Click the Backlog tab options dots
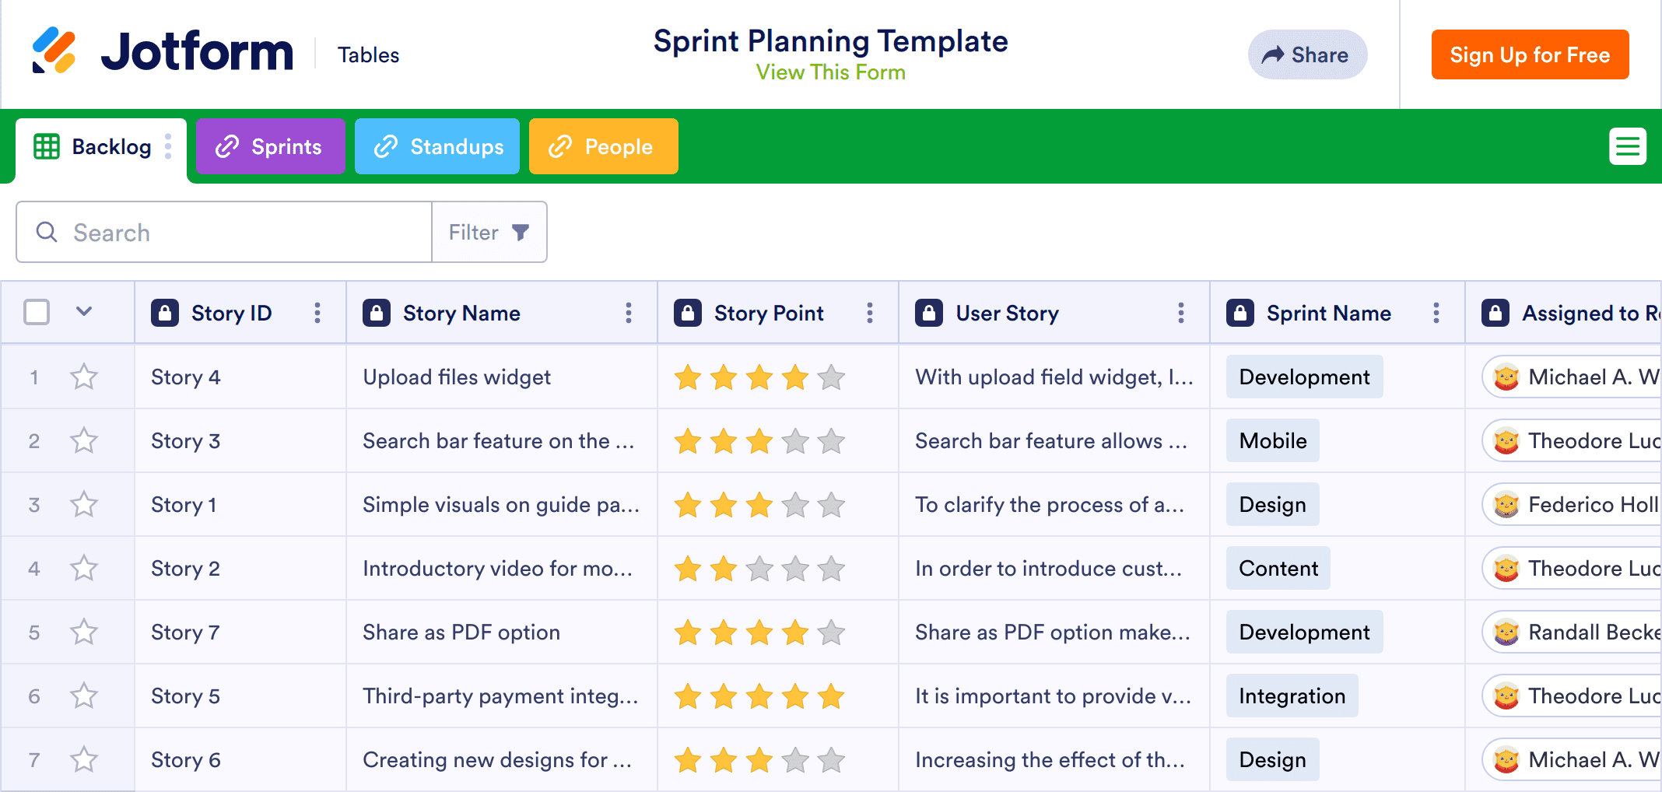The height and width of the screenshot is (792, 1662). click(x=168, y=146)
